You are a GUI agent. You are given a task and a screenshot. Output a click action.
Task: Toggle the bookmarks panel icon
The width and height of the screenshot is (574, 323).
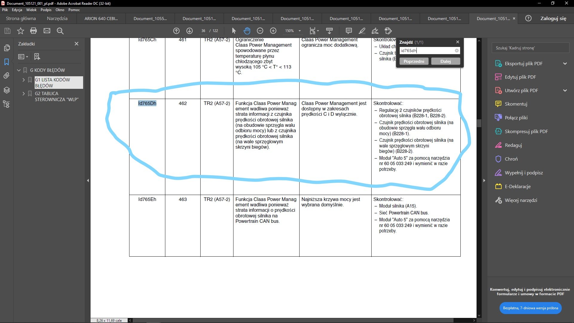pyautogui.click(x=7, y=62)
